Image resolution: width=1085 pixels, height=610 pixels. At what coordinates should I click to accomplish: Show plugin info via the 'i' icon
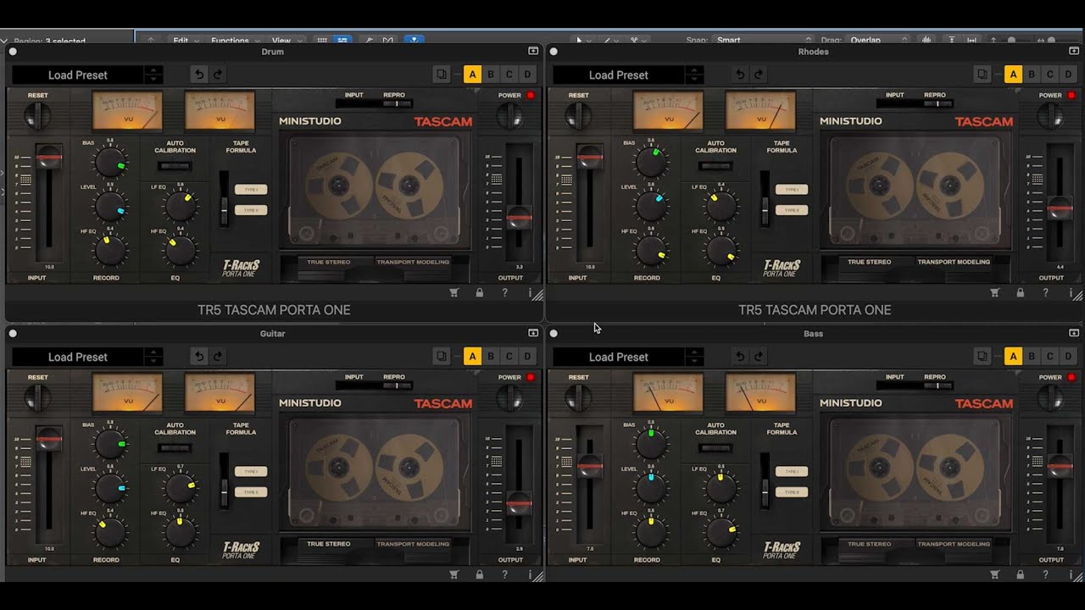530,293
